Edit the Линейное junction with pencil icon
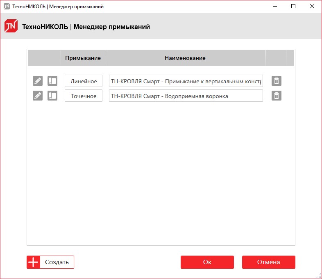This screenshot has height=279, width=322. 38,81
